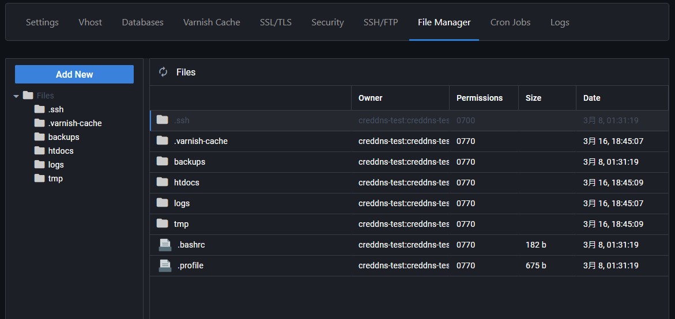Click .varnish-cache folder icon in file list

point(163,141)
